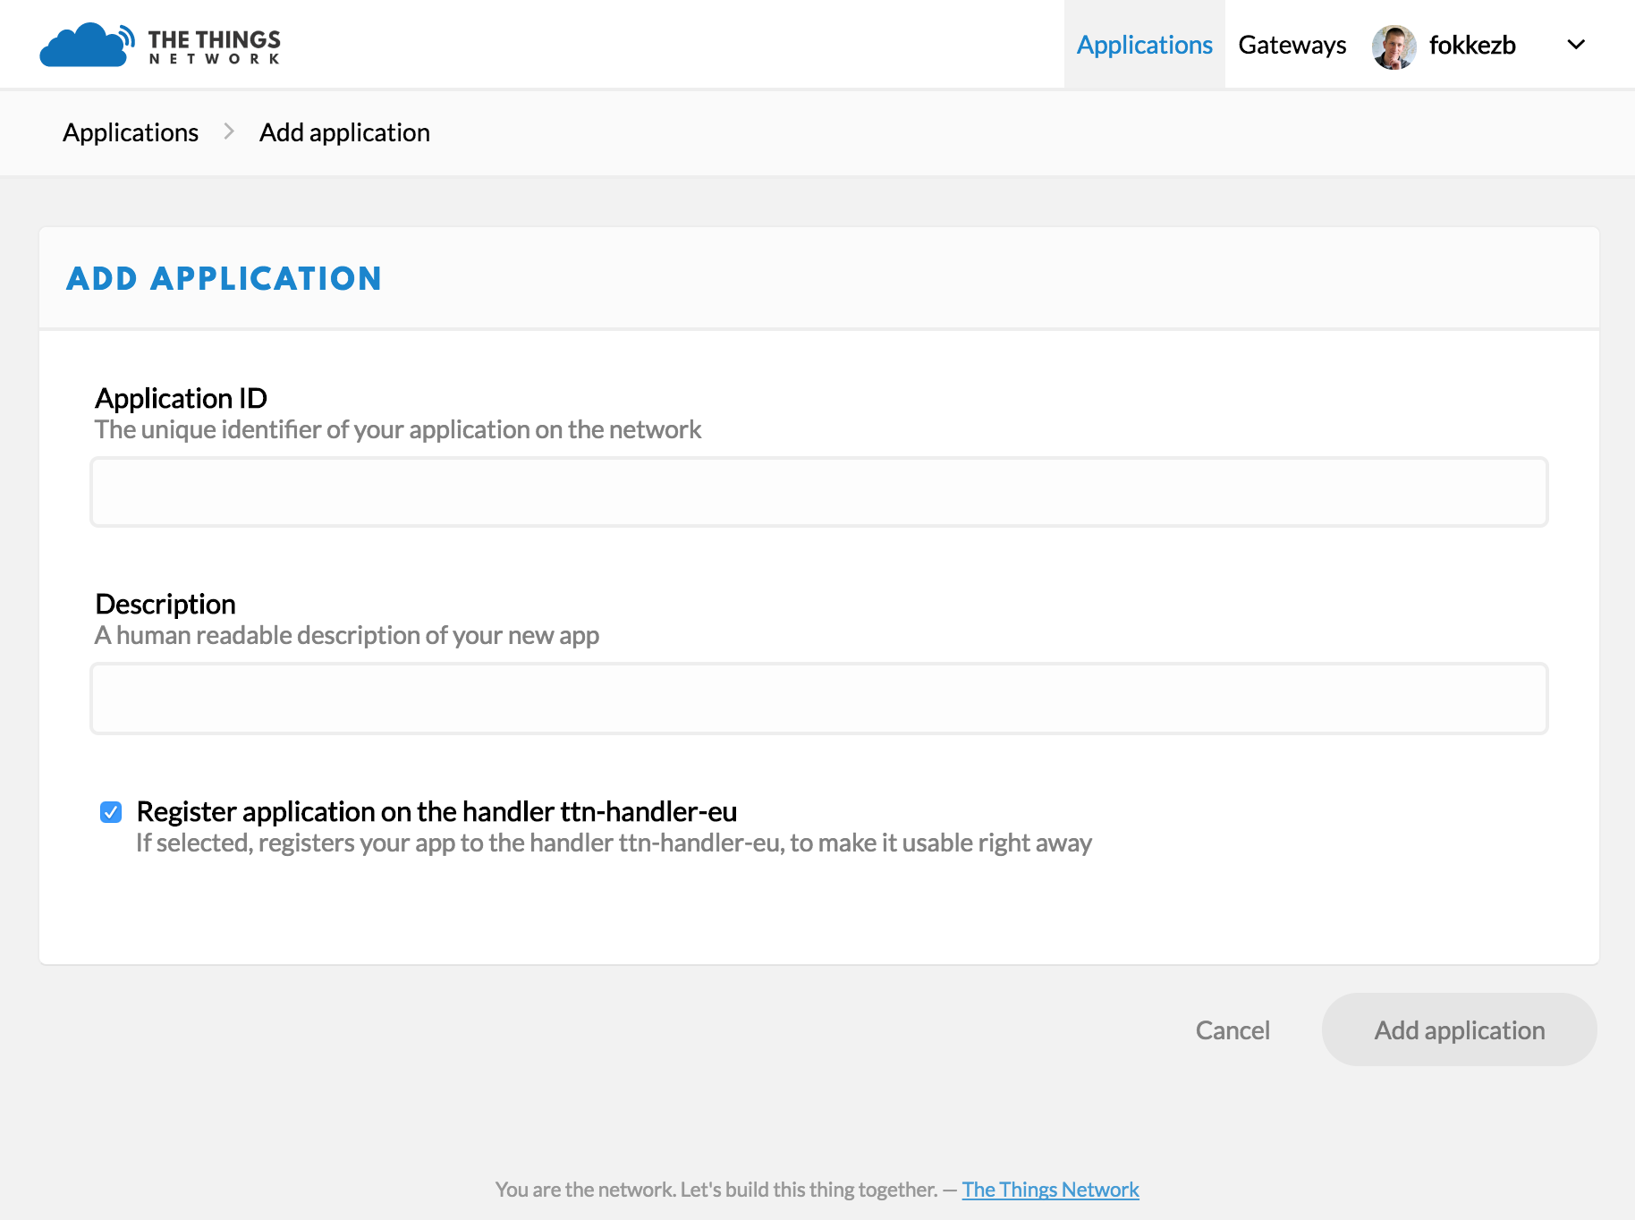1635x1220 pixels.
Task: Click the fokkezb user avatar
Action: coord(1394,47)
